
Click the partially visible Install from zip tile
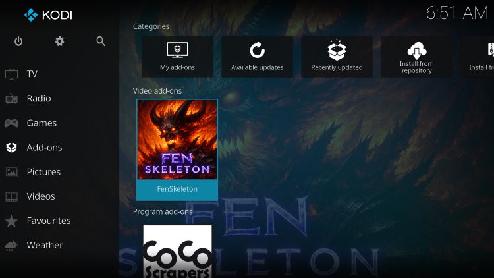478,57
